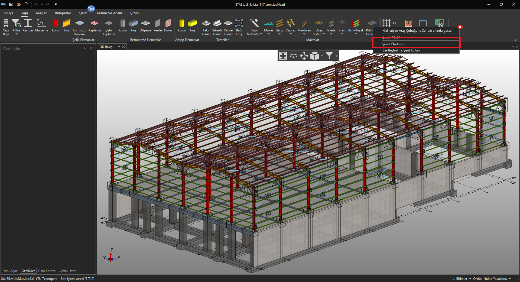The width and height of the screenshot is (520, 282).
Task: Select the Kren crane macro
Action: (x=342, y=26)
